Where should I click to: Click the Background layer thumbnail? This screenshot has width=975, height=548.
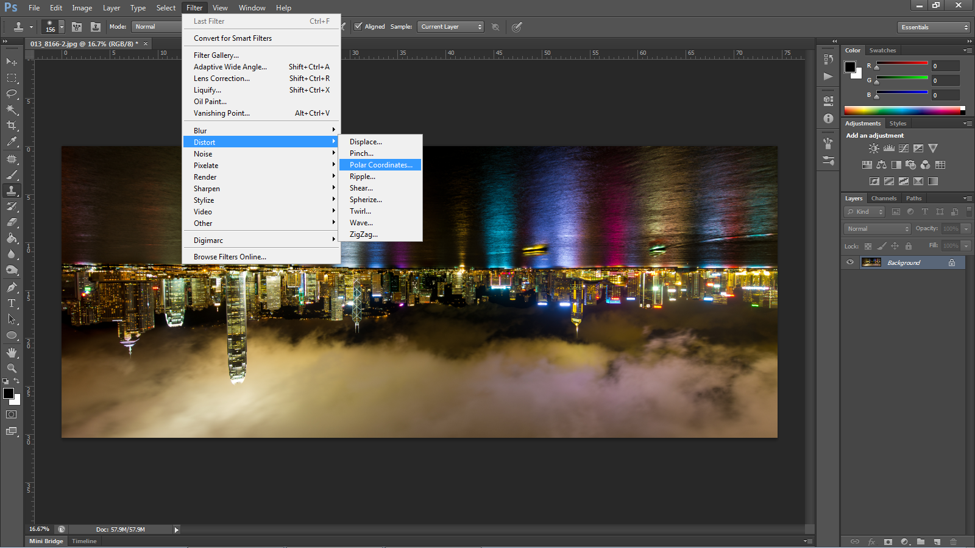(x=871, y=262)
